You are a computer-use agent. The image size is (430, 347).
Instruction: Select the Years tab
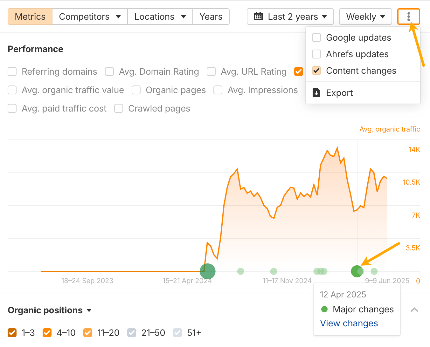coord(211,17)
